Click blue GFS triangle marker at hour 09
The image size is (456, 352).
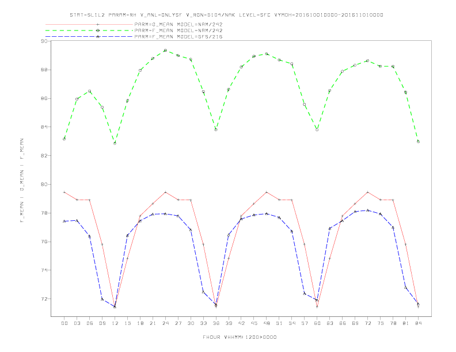click(x=102, y=299)
